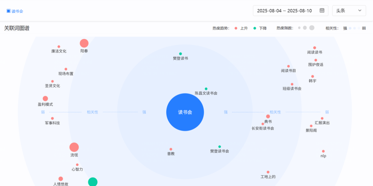Click the date range 2025-08-04 ~ 2025-08-10 field
The image size is (373, 186).
290,11
